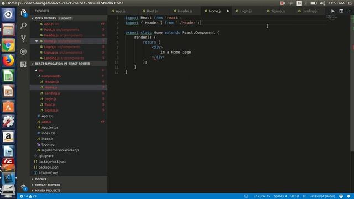Click the code minimap preview
The image size is (354, 199).
[332, 17]
